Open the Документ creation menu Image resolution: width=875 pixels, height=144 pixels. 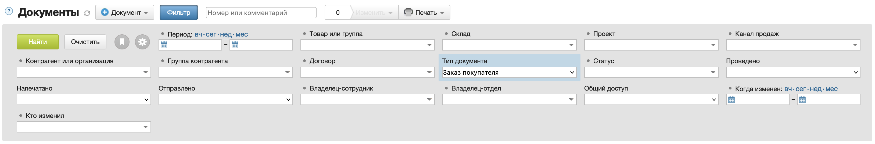click(125, 13)
